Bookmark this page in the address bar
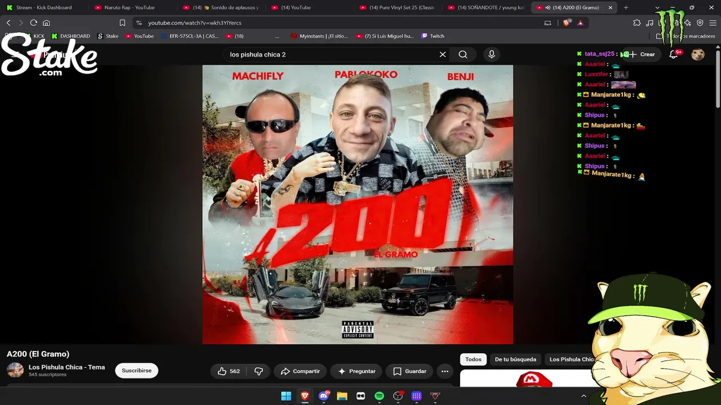721x405 pixels. point(122,23)
